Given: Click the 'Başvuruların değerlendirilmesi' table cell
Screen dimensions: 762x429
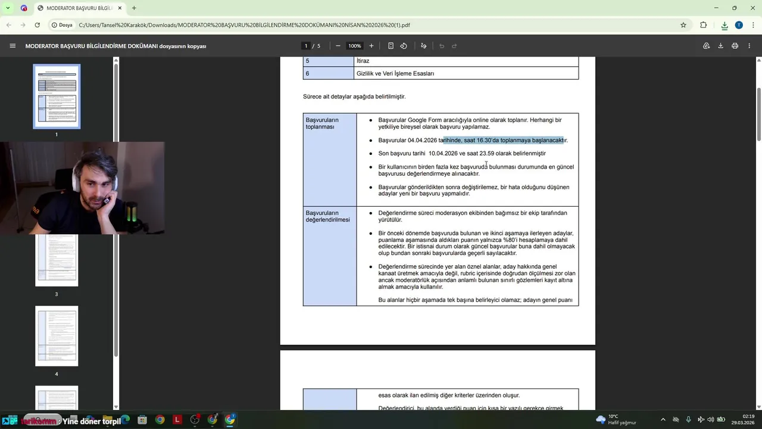Looking at the screenshot, I should (330, 256).
